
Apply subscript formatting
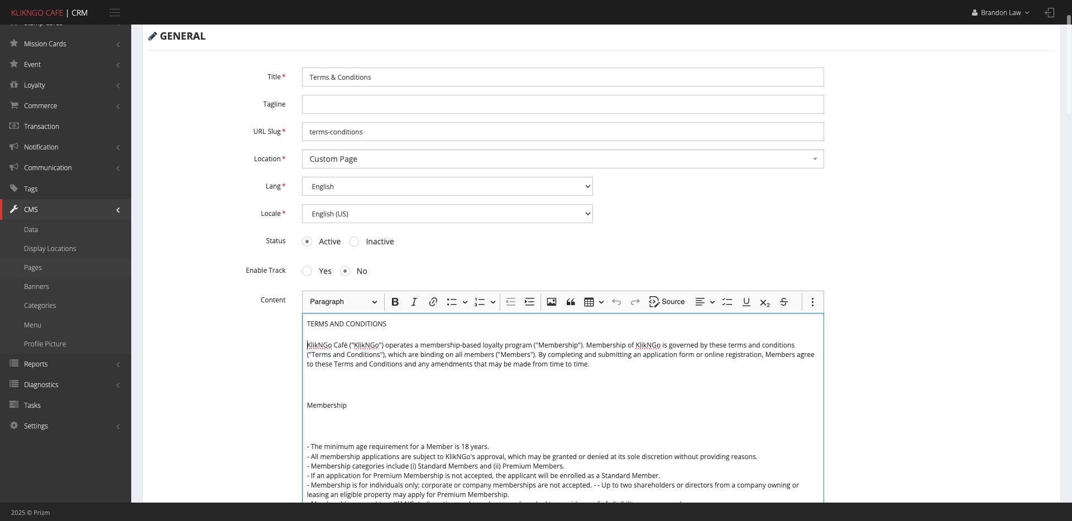[x=765, y=302]
